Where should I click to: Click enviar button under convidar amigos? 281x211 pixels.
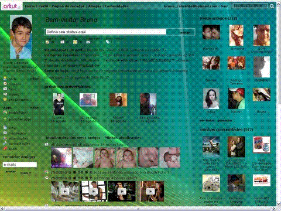11,172
